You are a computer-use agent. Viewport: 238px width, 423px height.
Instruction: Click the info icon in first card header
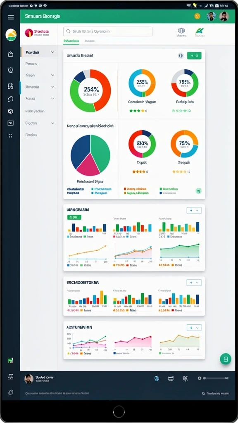pyautogui.click(x=181, y=56)
